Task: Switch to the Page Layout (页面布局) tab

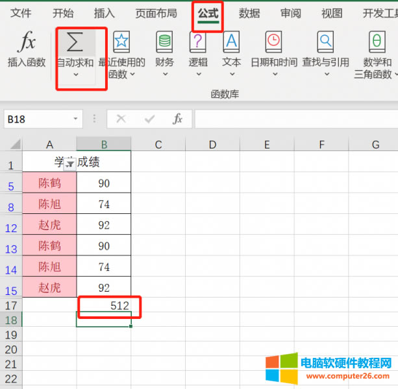Action: [x=156, y=13]
